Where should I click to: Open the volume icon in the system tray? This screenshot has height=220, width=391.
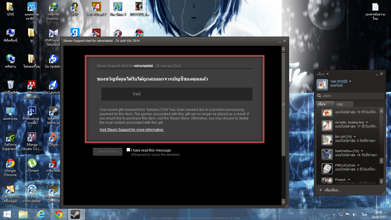[355, 214]
